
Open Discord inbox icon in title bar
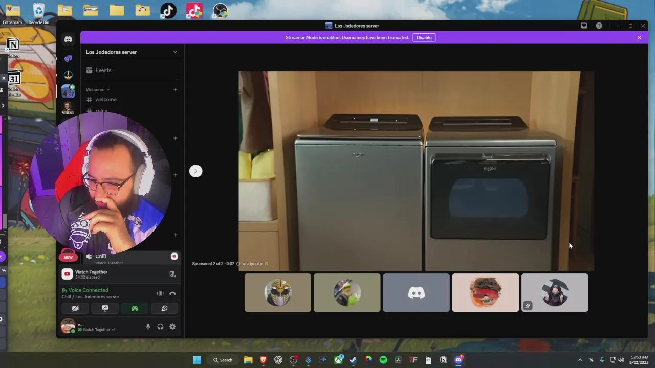pyautogui.click(x=584, y=26)
